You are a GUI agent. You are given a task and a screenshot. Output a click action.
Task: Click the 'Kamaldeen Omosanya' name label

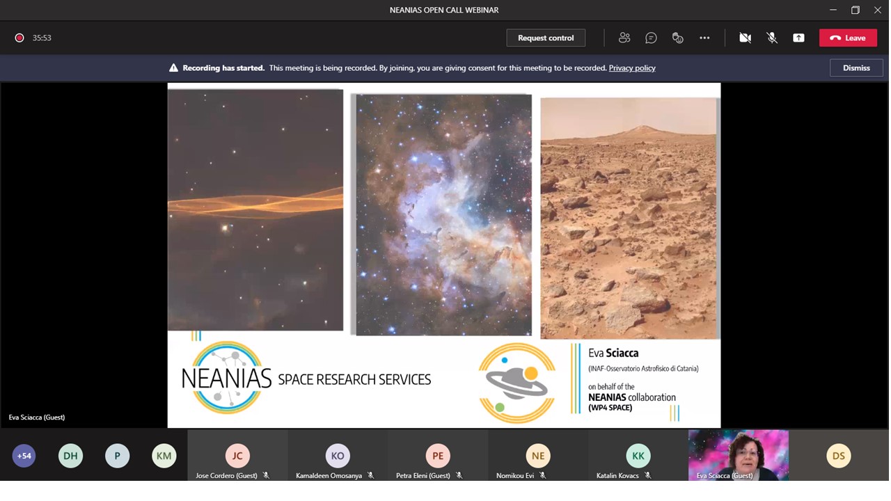point(329,476)
